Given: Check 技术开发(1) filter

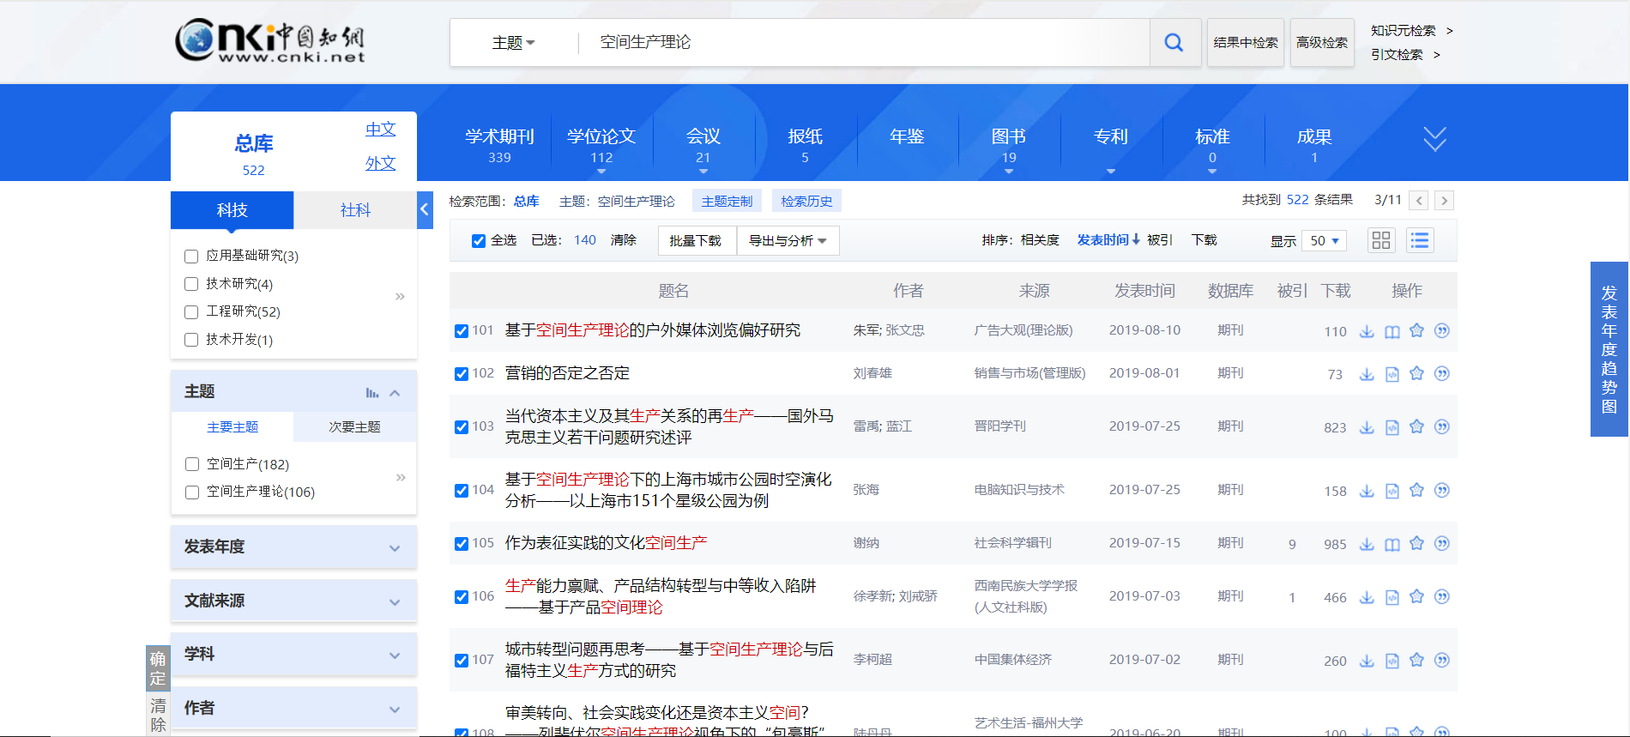Looking at the screenshot, I should coord(191,340).
